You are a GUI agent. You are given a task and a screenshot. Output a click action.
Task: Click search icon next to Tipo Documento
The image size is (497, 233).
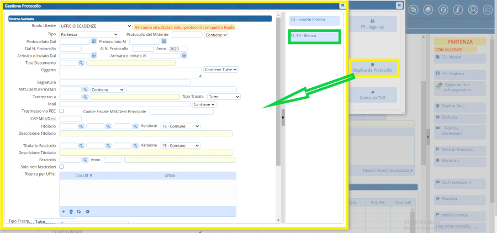(x=81, y=63)
